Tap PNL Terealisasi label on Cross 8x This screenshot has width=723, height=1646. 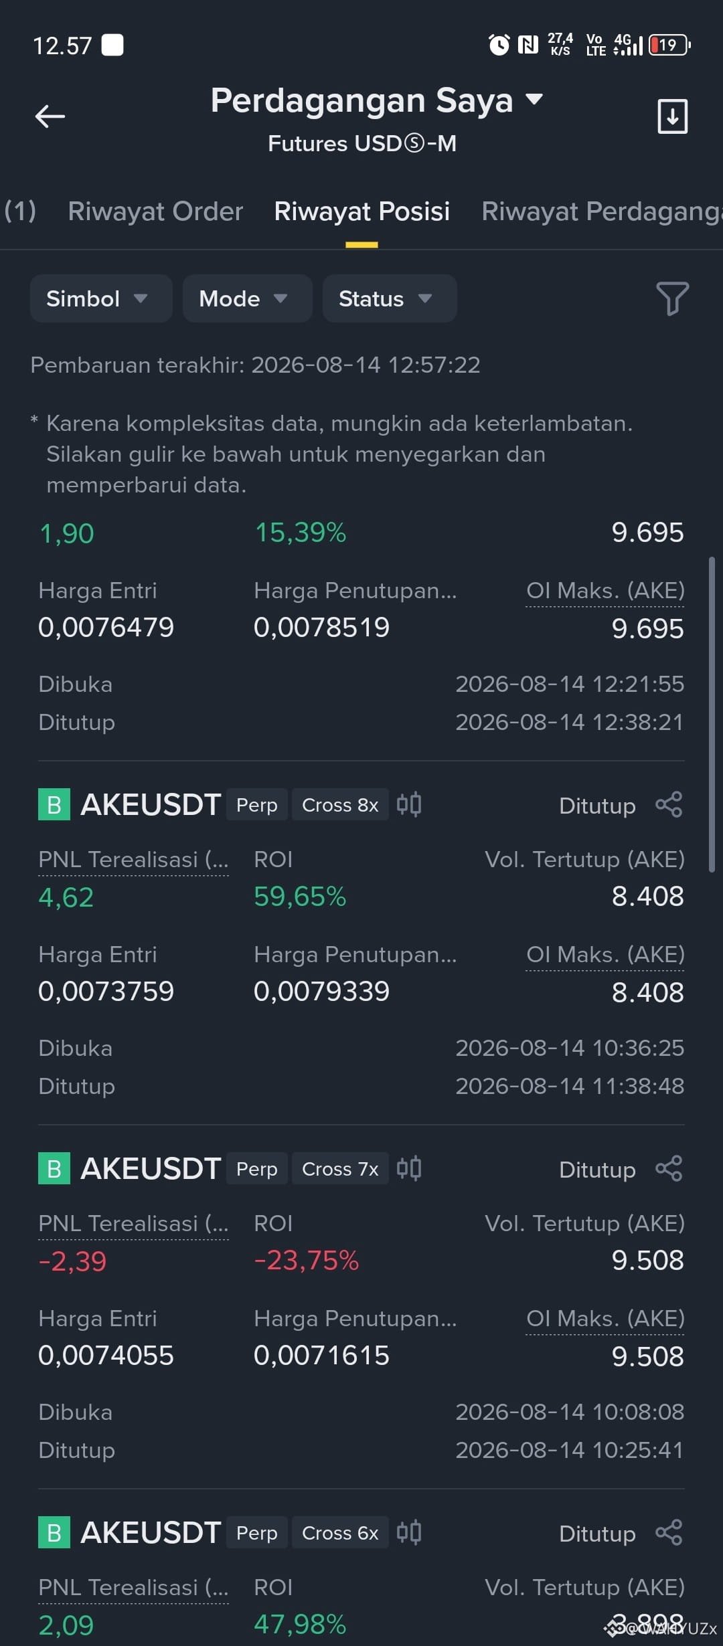(x=133, y=860)
